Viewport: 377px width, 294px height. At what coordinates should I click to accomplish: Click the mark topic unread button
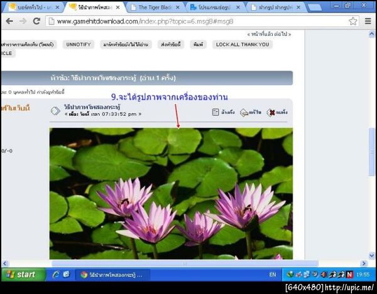click(126, 45)
